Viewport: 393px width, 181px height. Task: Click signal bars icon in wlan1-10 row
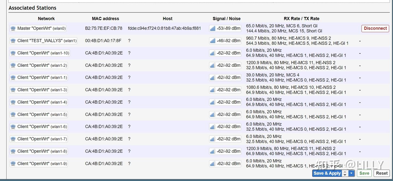pyautogui.click(x=213, y=53)
